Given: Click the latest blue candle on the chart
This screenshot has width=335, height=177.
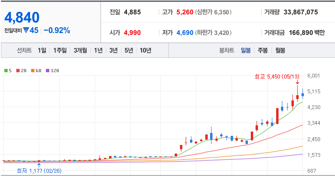Looking at the screenshot, I should (303, 94).
